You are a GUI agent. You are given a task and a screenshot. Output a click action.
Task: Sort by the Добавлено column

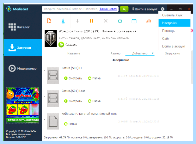(140, 53)
